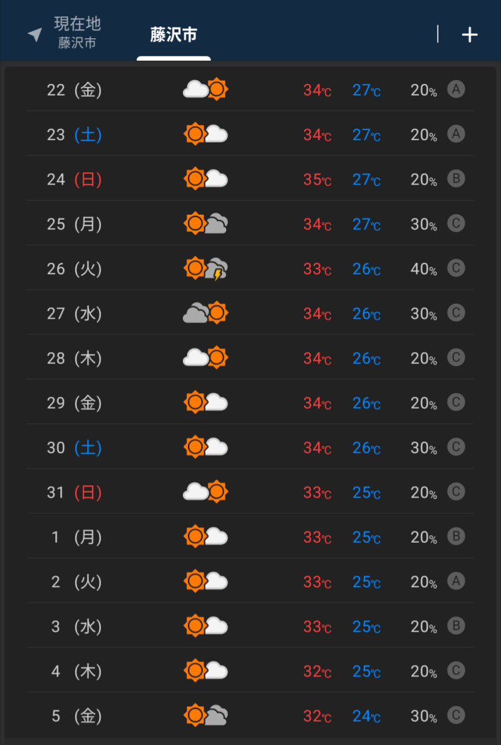Click the sun-cloud icon for 30 (土)
Screen dimensions: 501x745
pyautogui.click(x=206, y=447)
